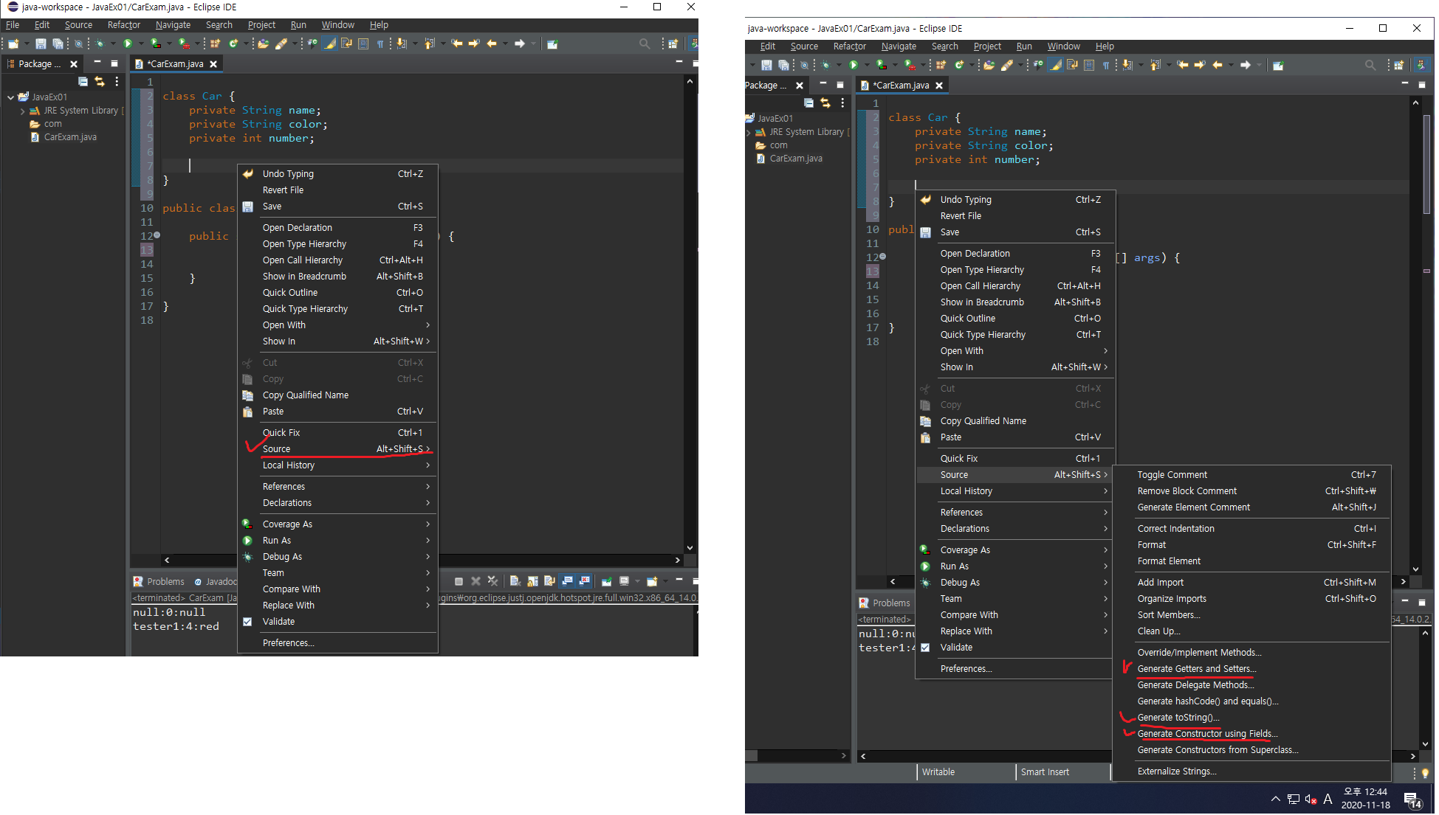Click the clock in Windows system tray

[1365, 799]
